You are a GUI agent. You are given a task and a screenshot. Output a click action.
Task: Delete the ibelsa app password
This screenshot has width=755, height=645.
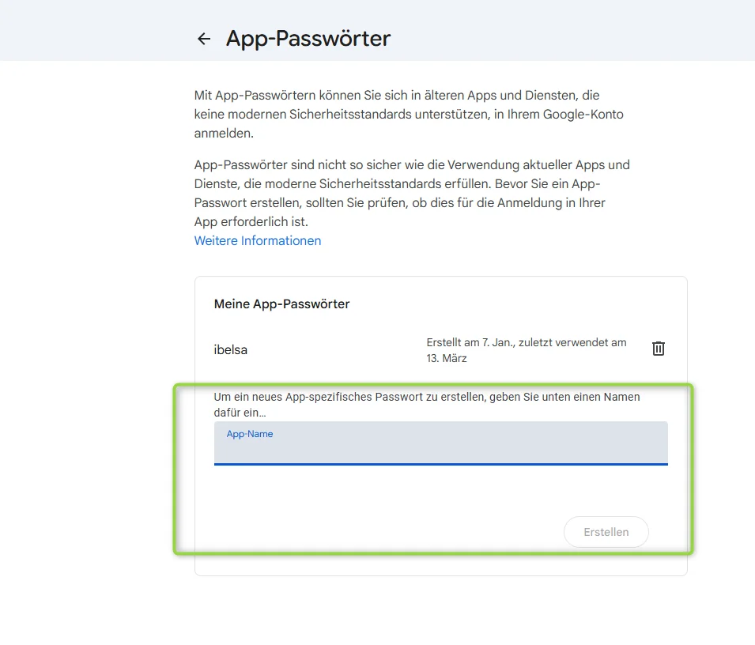tap(659, 349)
